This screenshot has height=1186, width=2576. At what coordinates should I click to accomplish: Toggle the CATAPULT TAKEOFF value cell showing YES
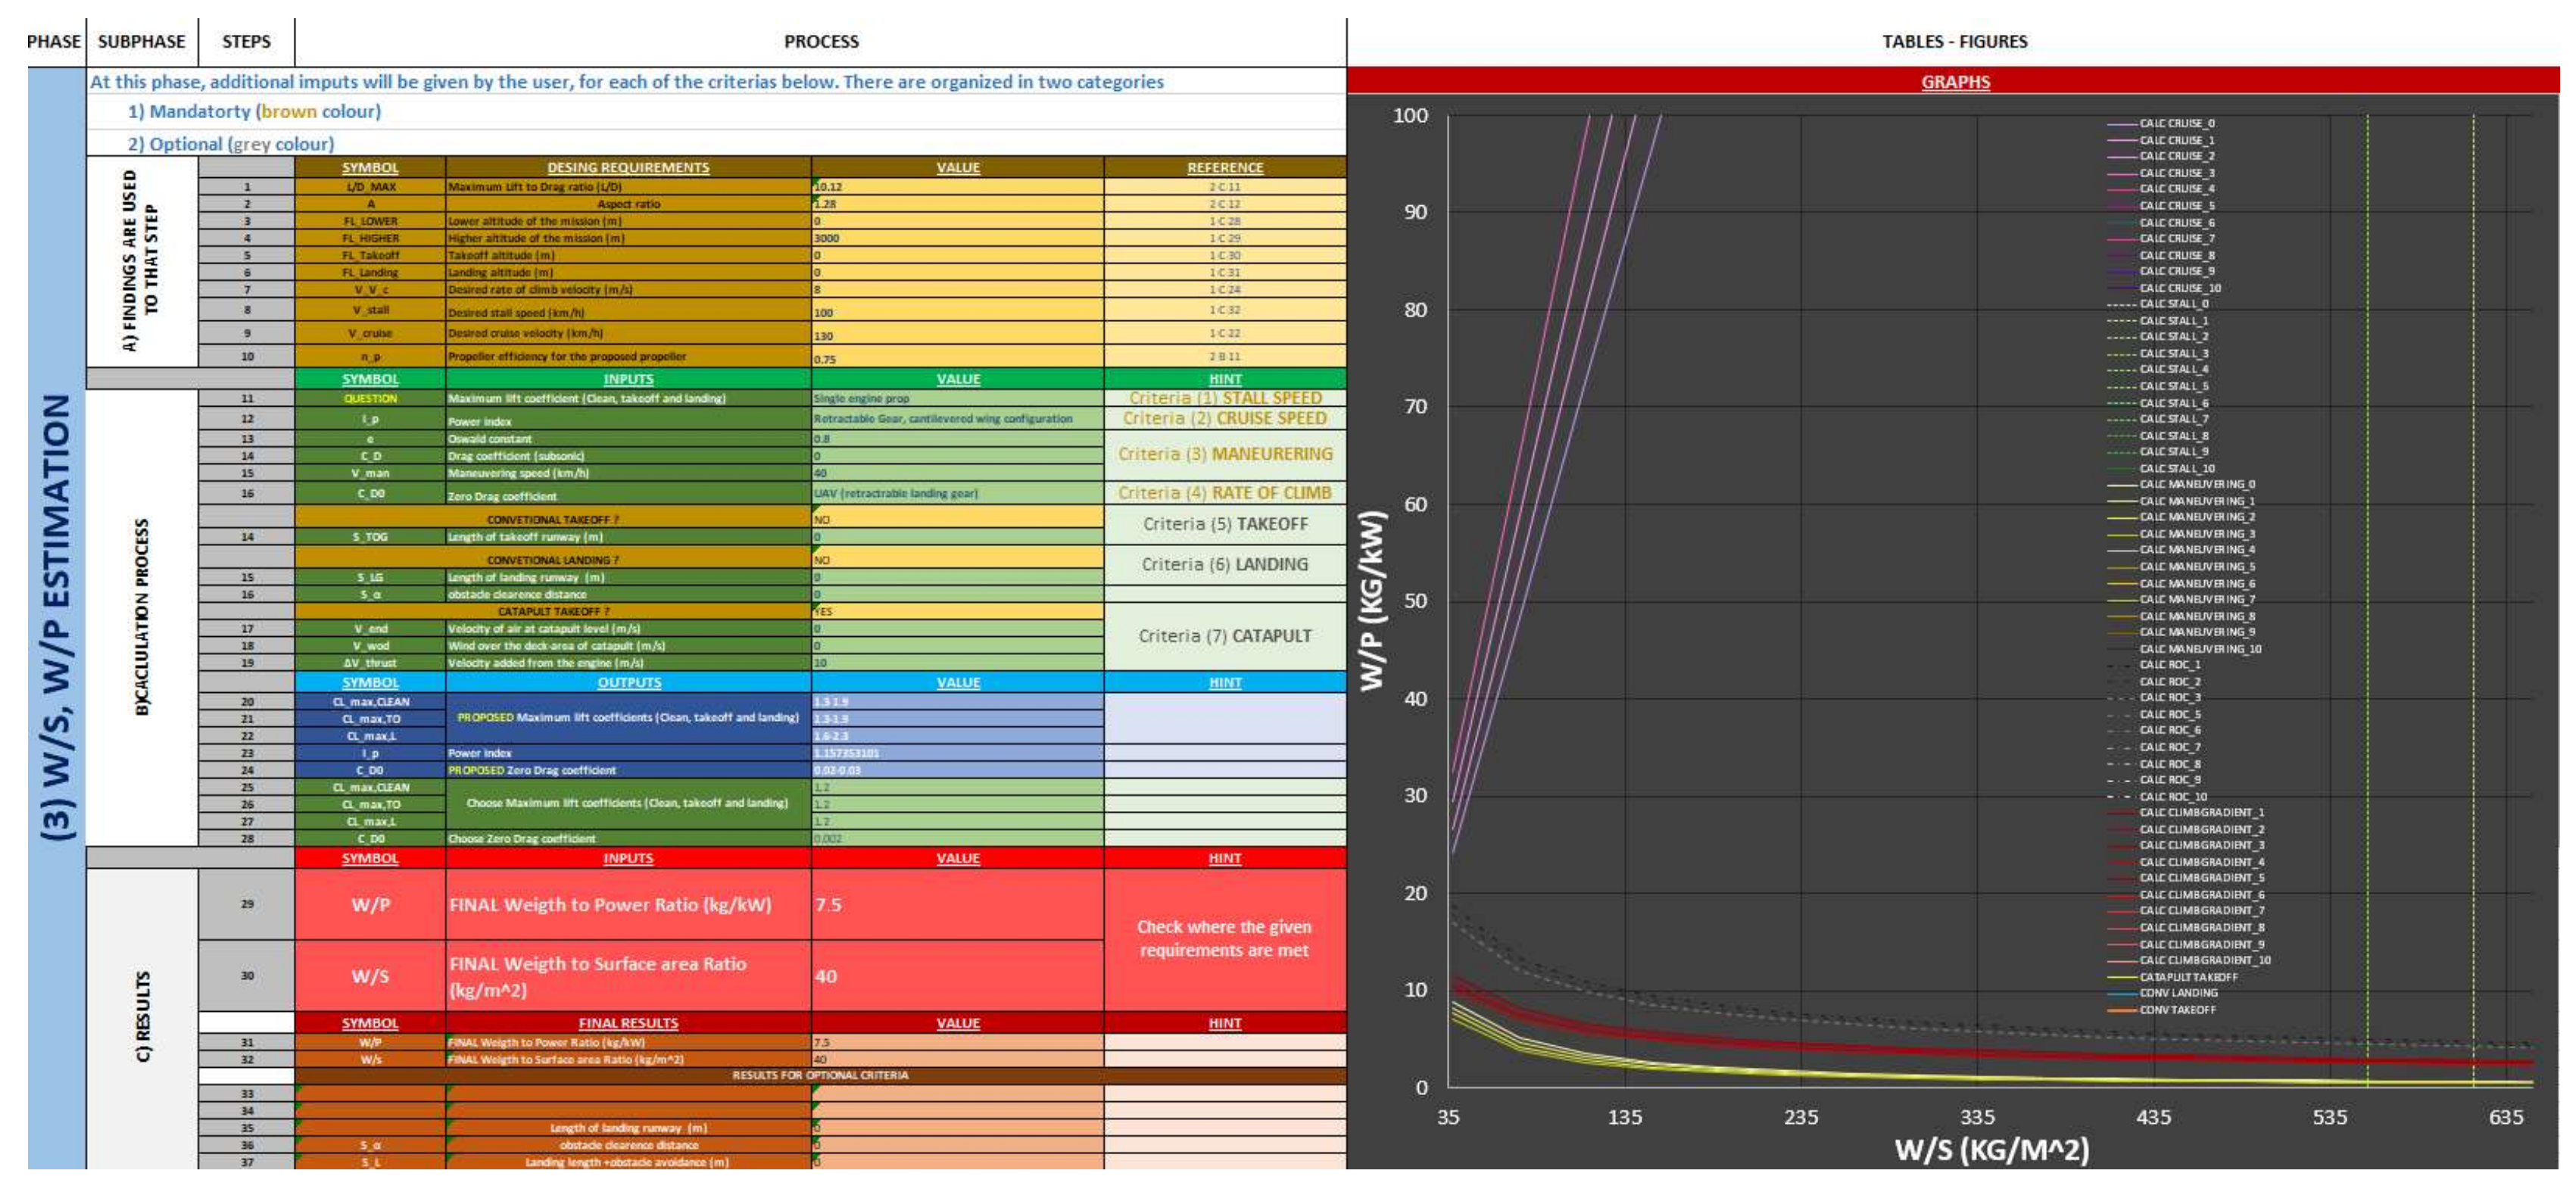click(x=956, y=611)
